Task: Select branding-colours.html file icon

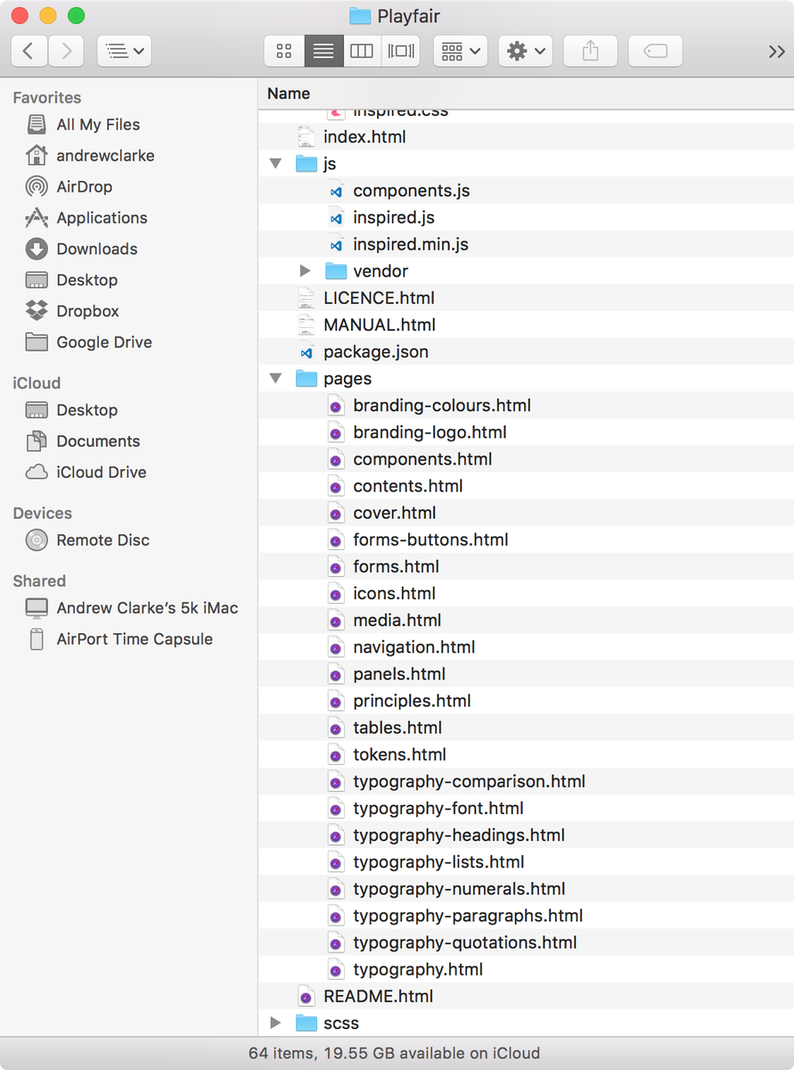Action: coord(336,406)
